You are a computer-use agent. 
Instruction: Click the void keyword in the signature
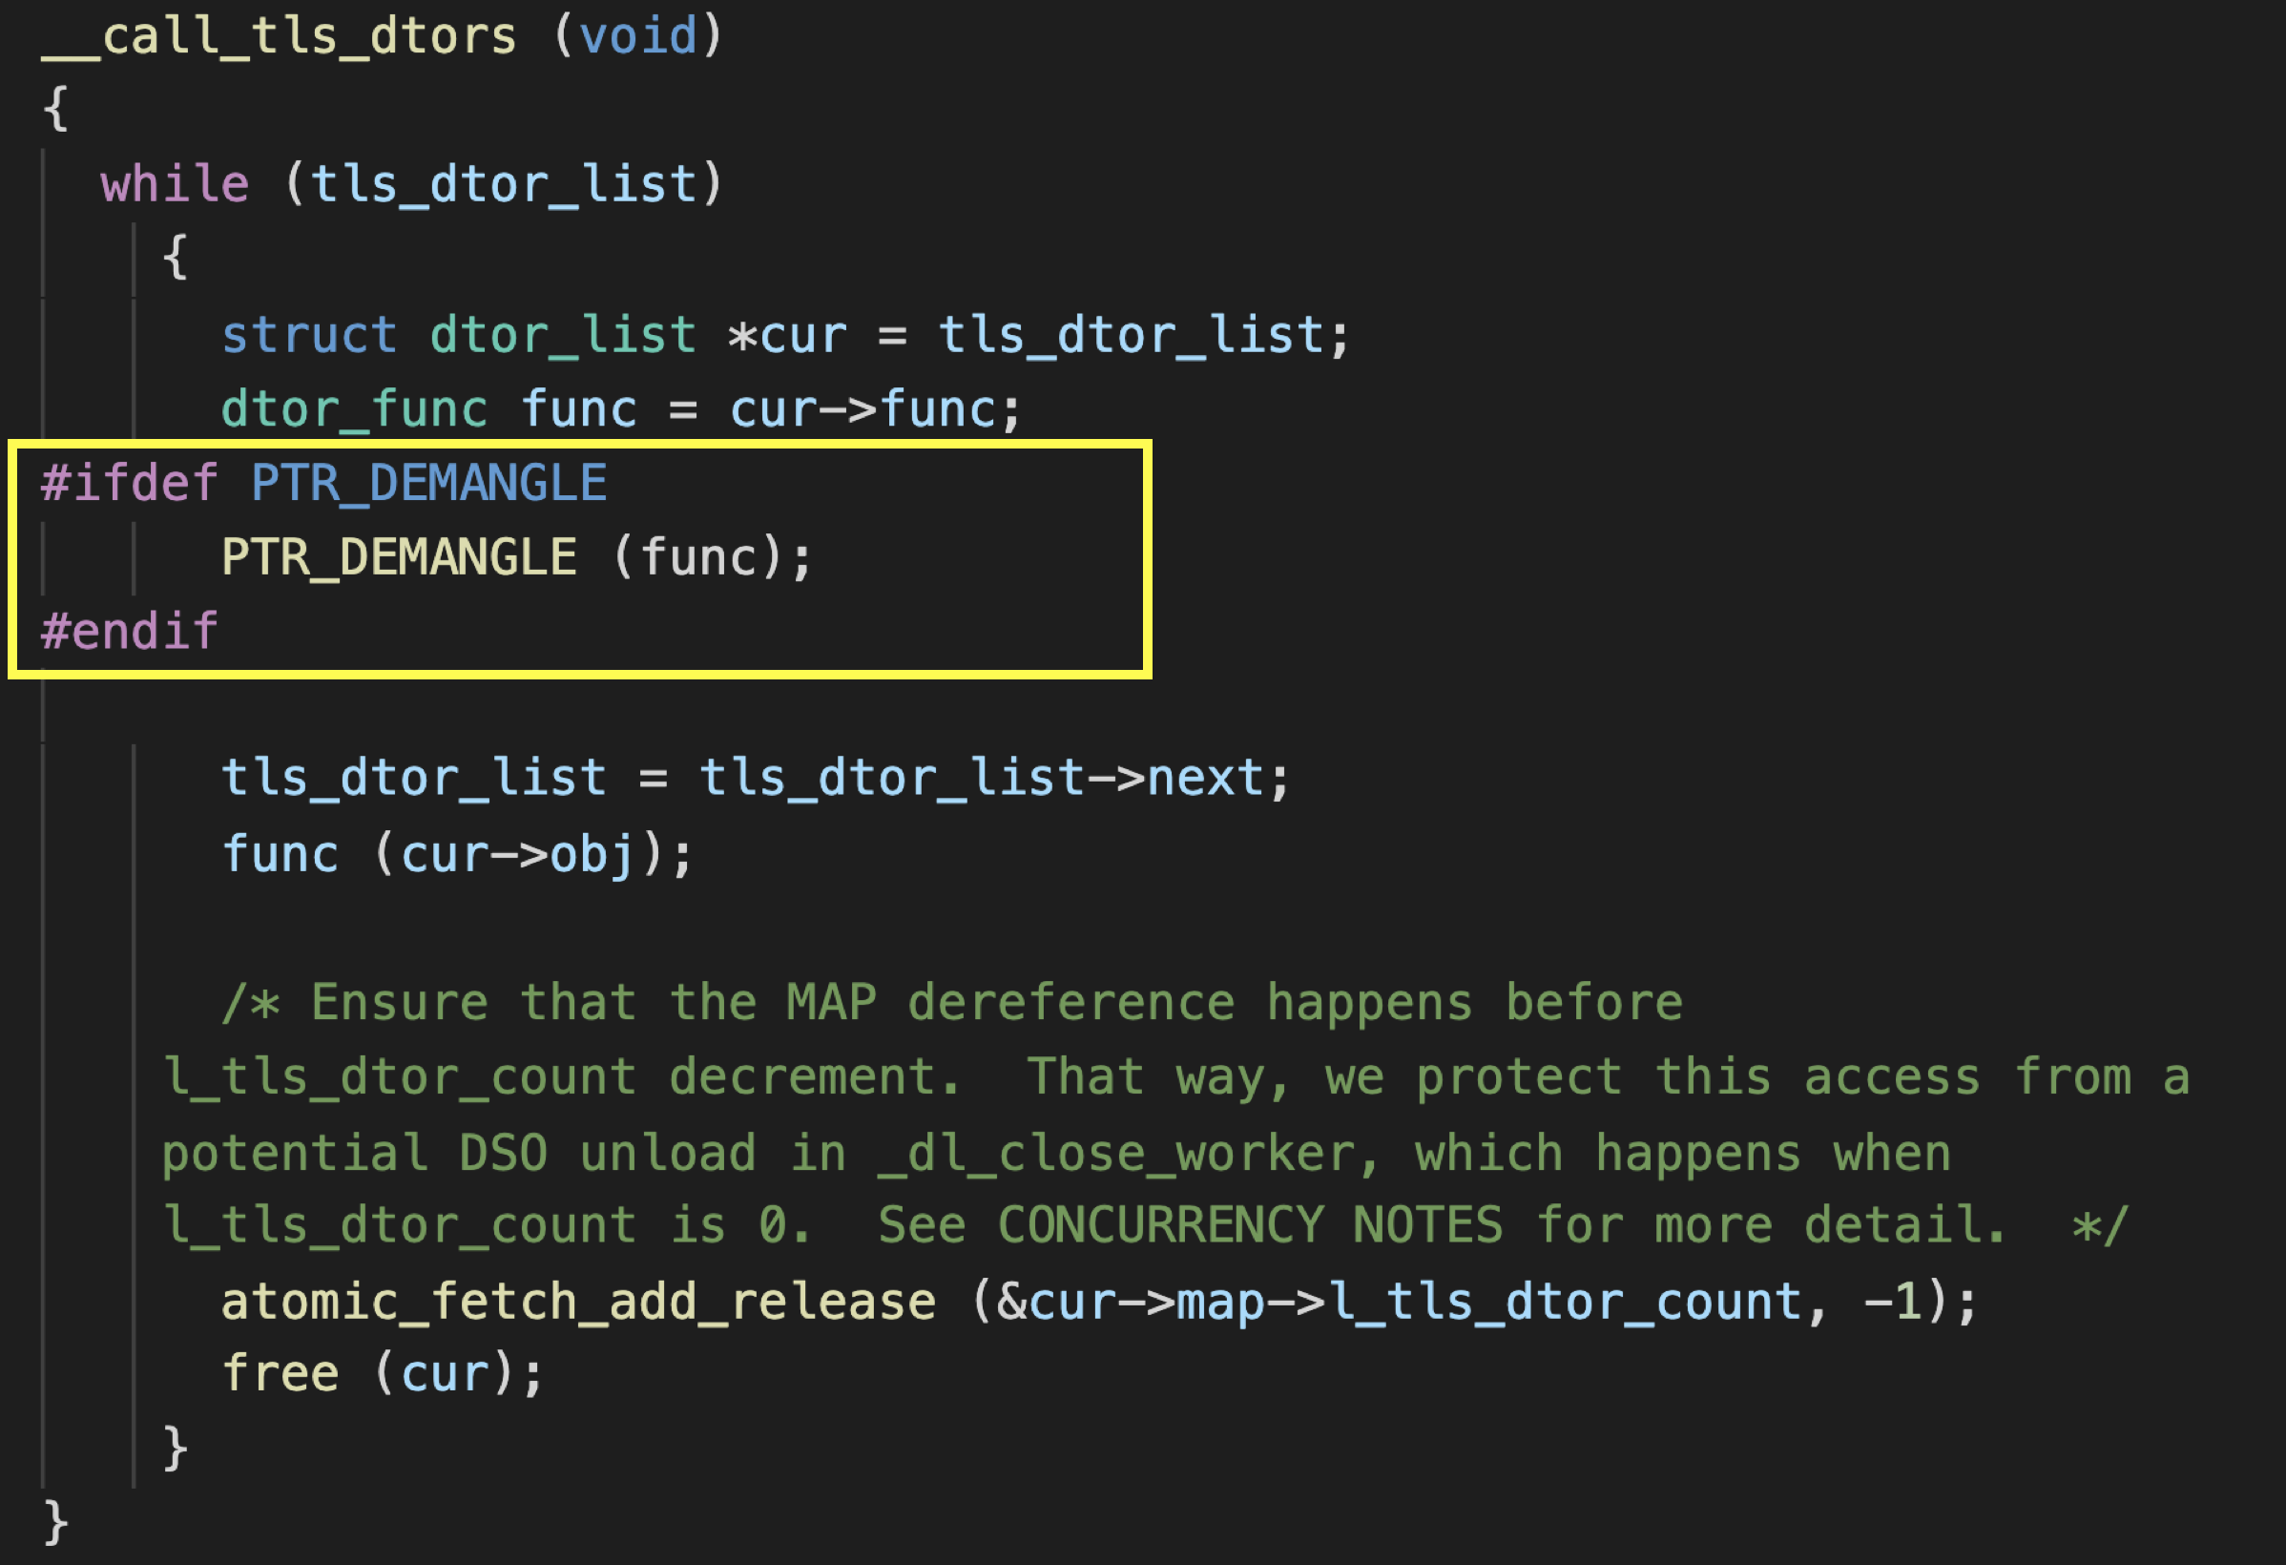click(638, 36)
